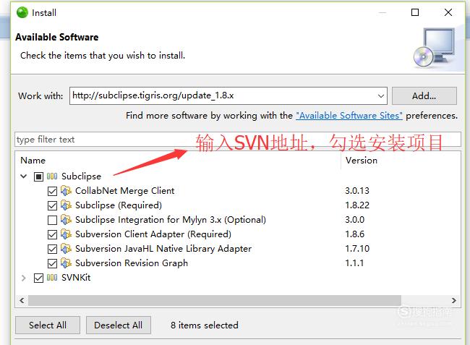Select the Subclipse category row label
Viewport: 470px width, 345px height.
point(81,176)
